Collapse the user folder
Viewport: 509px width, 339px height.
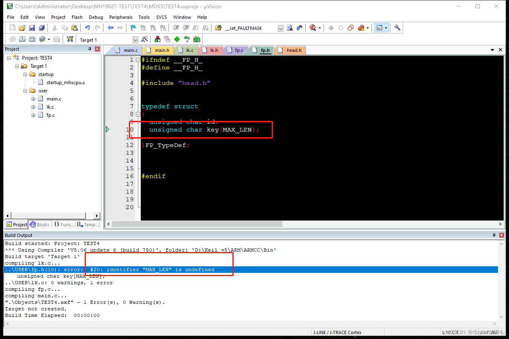25,91
